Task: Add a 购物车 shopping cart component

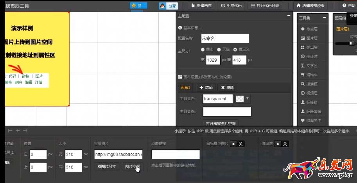Action: 309,75
